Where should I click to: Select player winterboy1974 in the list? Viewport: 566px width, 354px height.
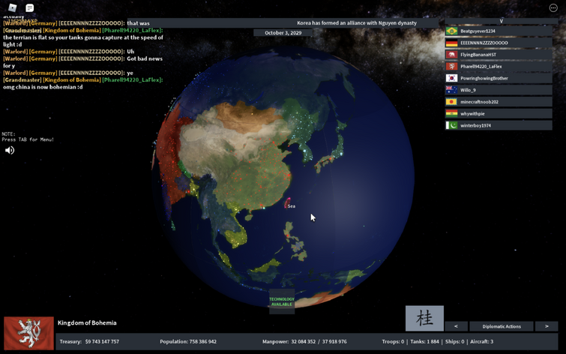click(x=499, y=125)
